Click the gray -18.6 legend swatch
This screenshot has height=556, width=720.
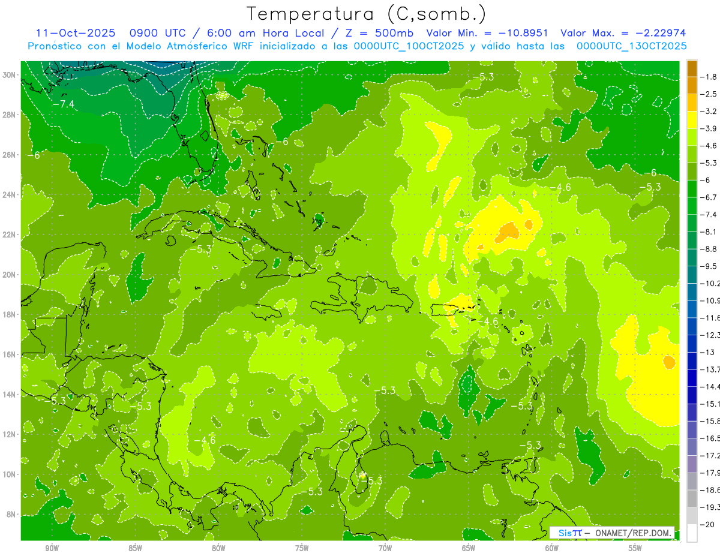point(692,498)
